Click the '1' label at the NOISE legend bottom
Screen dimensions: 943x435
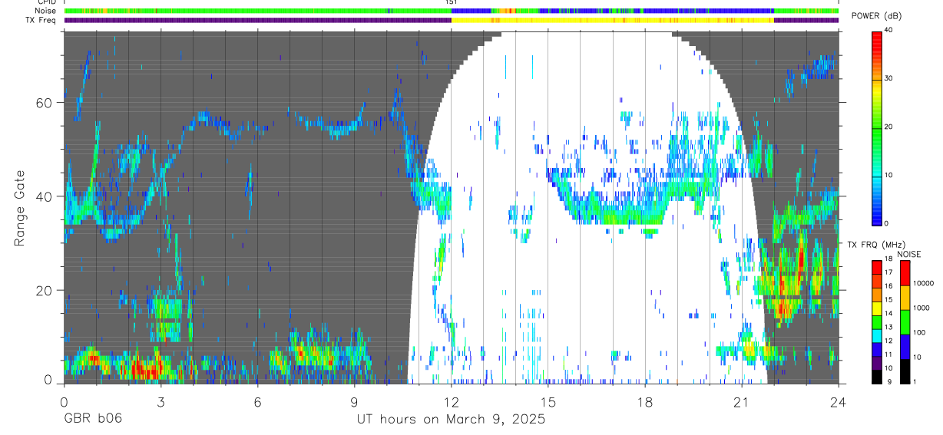click(916, 382)
